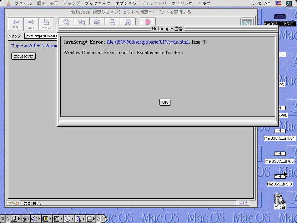
Task: Click the mail envelope icon in the status bar
Action: [x=241, y=203]
